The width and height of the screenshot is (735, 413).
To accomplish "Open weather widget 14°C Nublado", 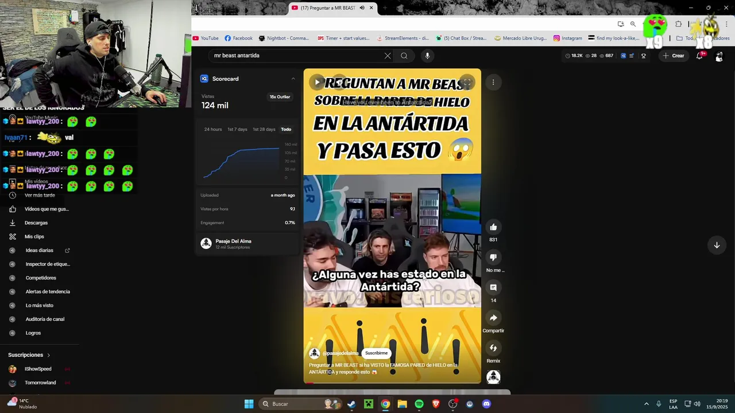I will click(22, 404).
